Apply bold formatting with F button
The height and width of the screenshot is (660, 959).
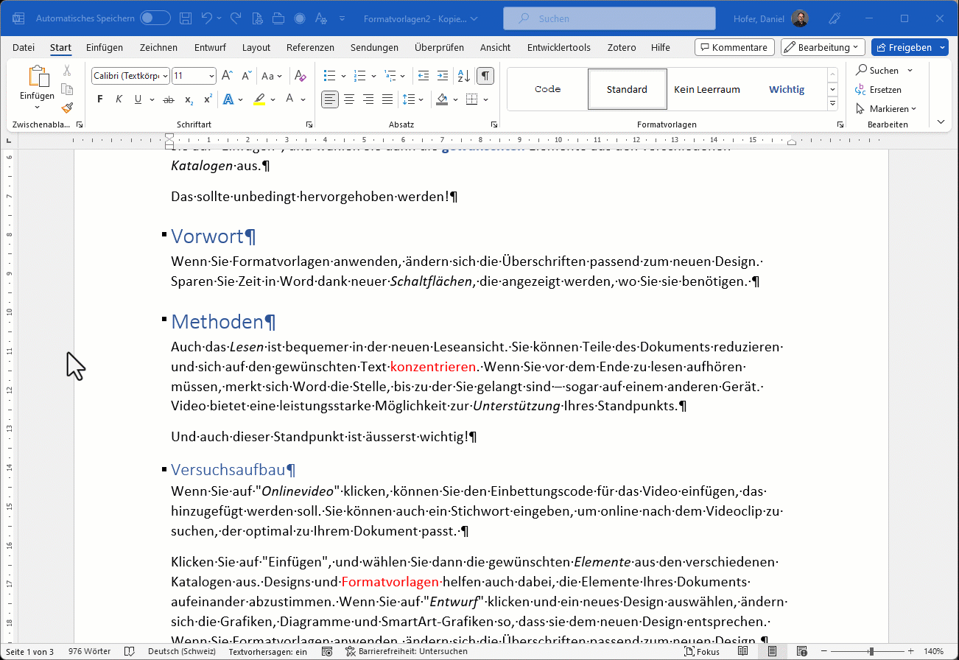pyautogui.click(x=100, y=99)
